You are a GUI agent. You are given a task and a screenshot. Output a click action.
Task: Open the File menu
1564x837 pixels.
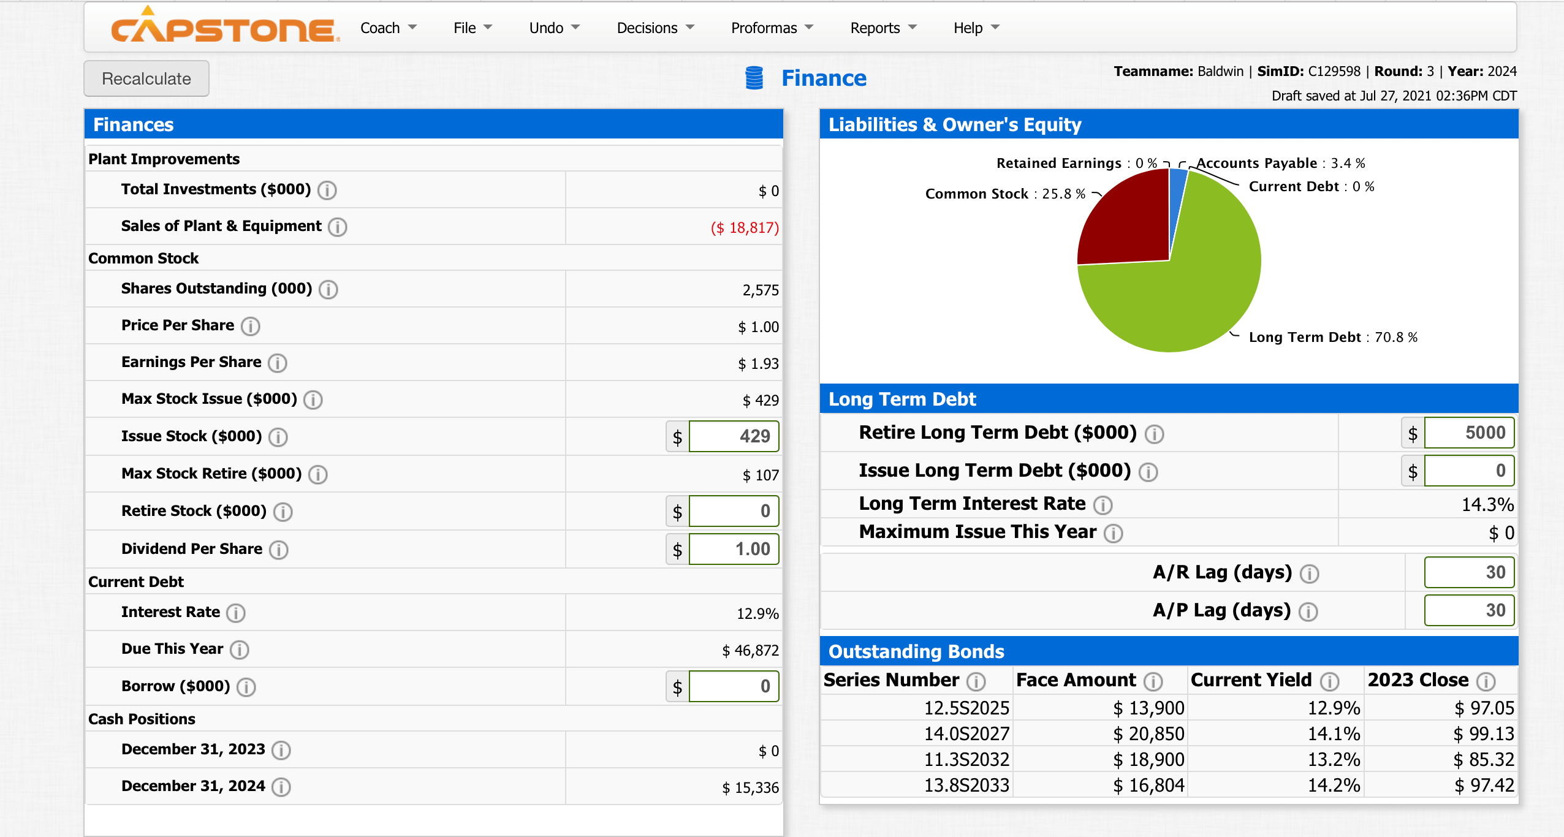[472, 28]
